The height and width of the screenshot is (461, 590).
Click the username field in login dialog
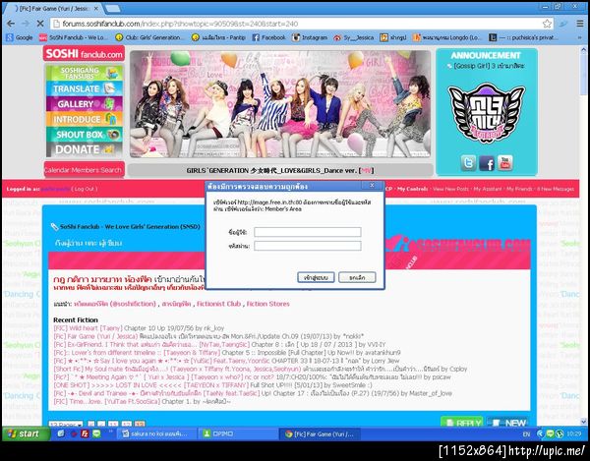click(x=308, y=232)
